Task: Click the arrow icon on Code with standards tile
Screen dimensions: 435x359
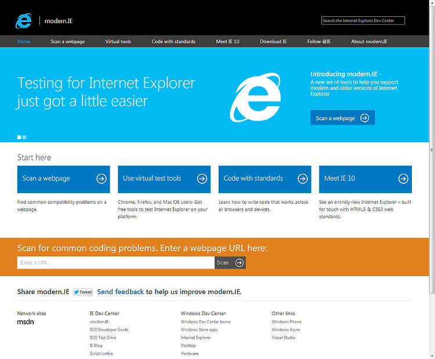Action: coord(303,179)
